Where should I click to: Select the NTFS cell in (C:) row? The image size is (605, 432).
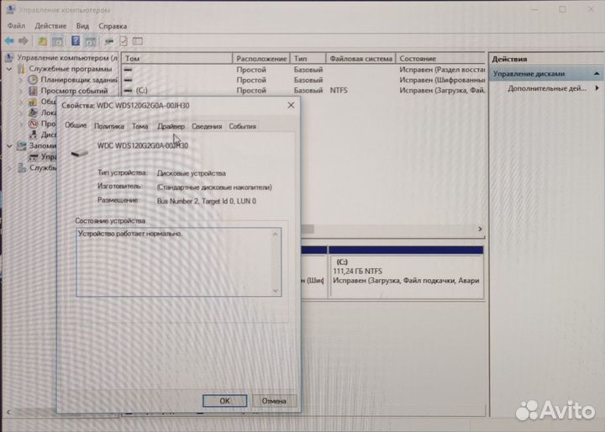click(x=339, y=90)
